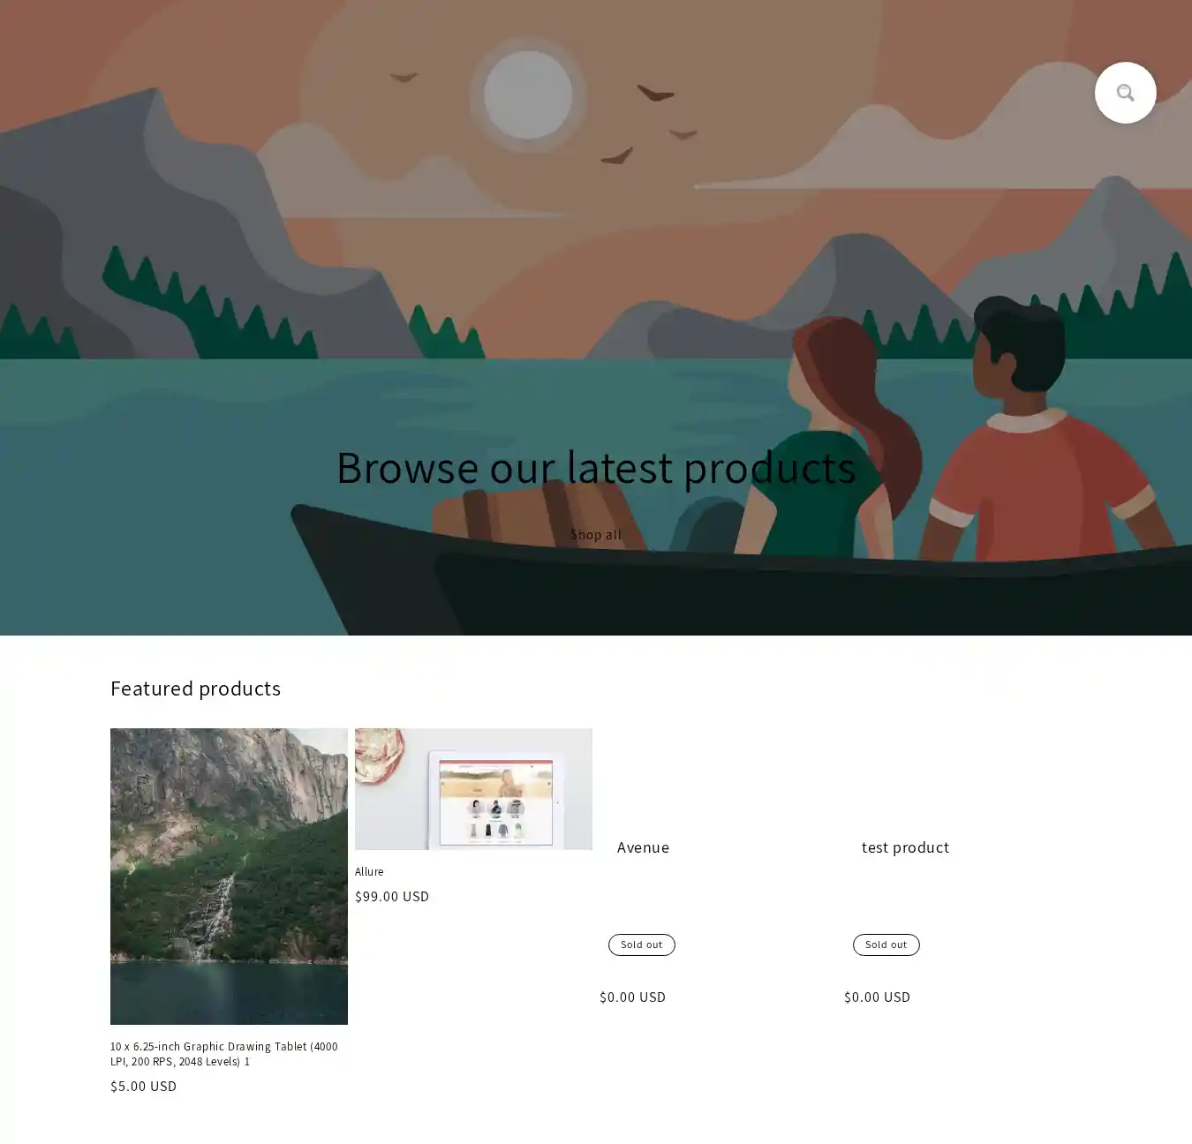Open the Avenue product link

(x=643, y=847)
